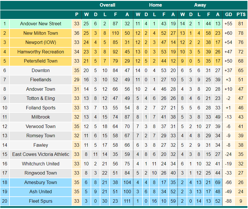Viewport: 248px width, 209px height.
Task: Click East Cowes Victoria Athletic name
Action: [x=41, y=154]
